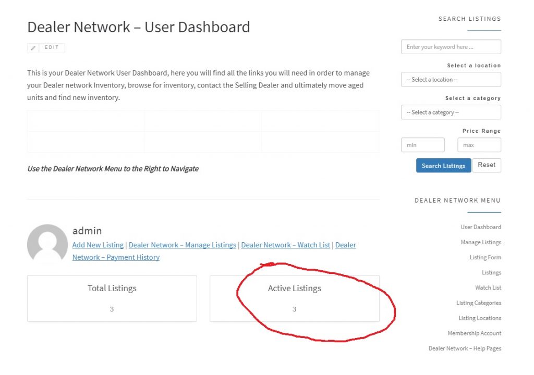The height and width of the screenshot is (375, 534).
Task: Open the Add New Listing link
Action: pos(98,245)
